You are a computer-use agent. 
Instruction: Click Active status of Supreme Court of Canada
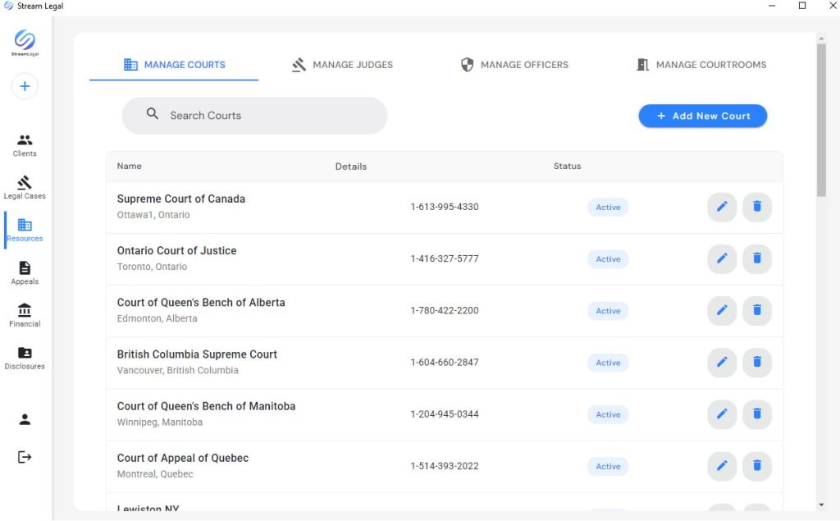click(x=608, y=208)
